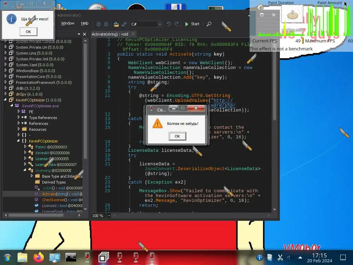Select CheckLicense() : void method
Screen dimensions: 353x265
[x=62, y=200]
